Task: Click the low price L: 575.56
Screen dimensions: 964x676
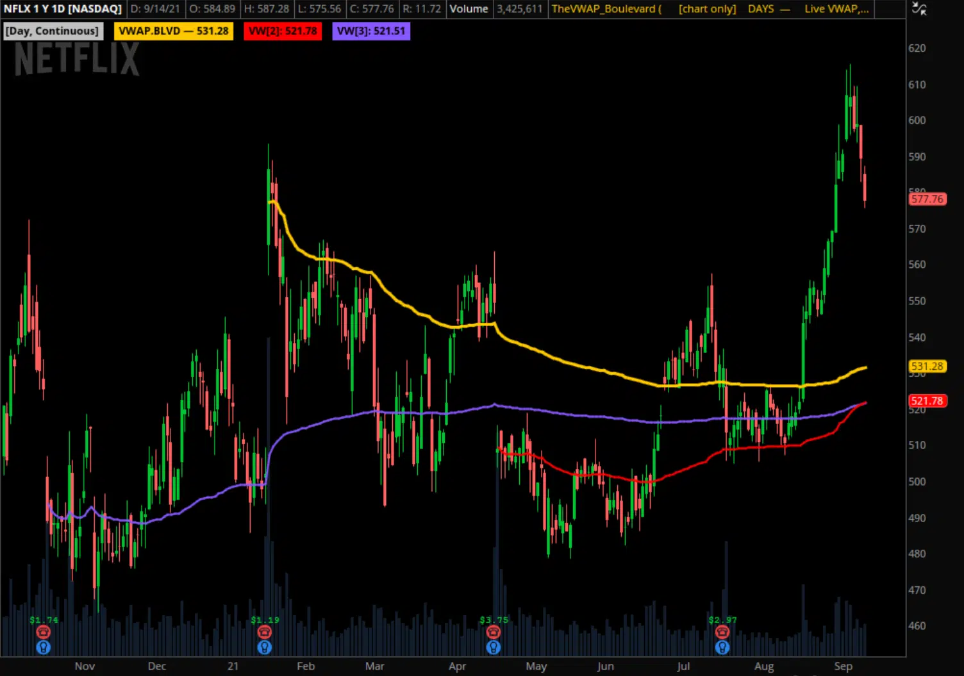Action: (319, 9)
